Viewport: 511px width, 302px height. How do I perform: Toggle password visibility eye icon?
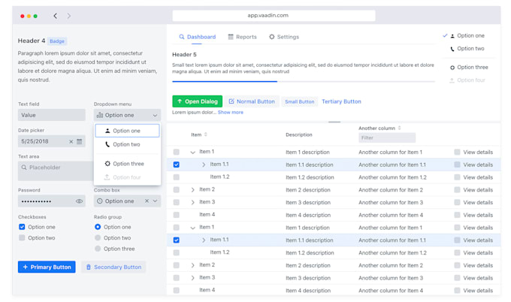point(79,201)
